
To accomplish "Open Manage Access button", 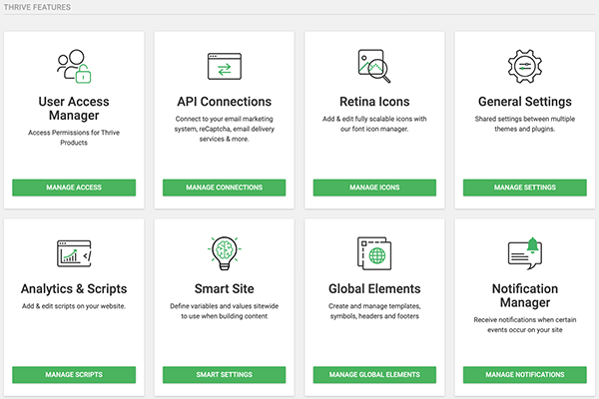I will click(74, 188).
